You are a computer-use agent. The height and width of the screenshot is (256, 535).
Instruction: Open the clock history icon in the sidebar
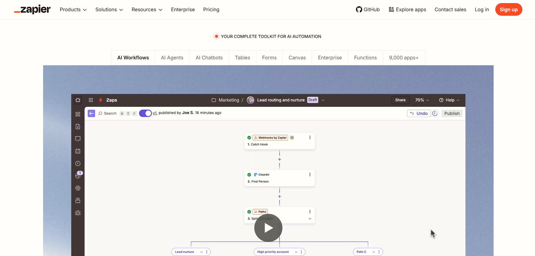click(x=78, y=163)
